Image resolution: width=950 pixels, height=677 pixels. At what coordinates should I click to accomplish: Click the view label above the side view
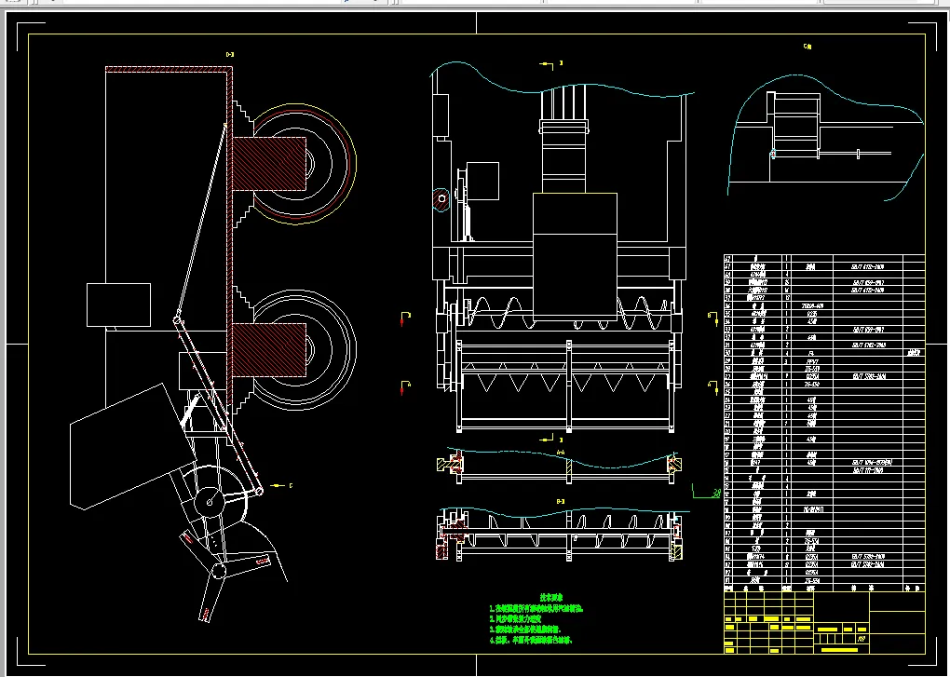click(230, 55)
